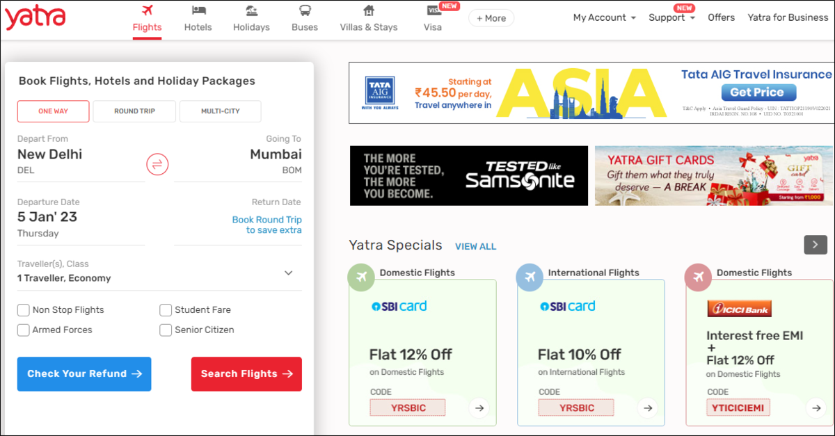
Task: Select MULTI-CITY trip type
Action: [x=221, y=111]
